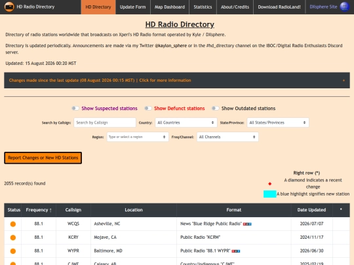Click the Frequency sort arrow in table header

tap(50, 210)
